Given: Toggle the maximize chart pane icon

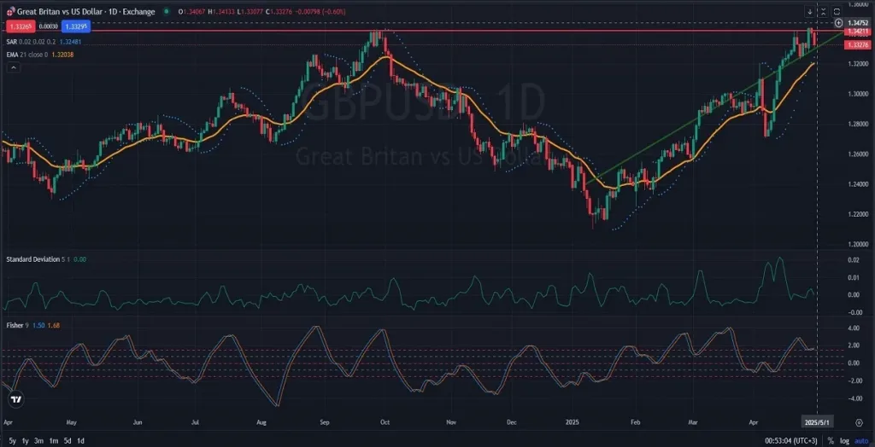Looking at the screenshot, I should (x=837, y=12).
